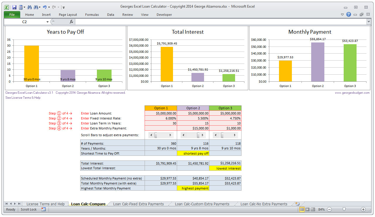Click the zoom in plus button

tap(363, 209)
